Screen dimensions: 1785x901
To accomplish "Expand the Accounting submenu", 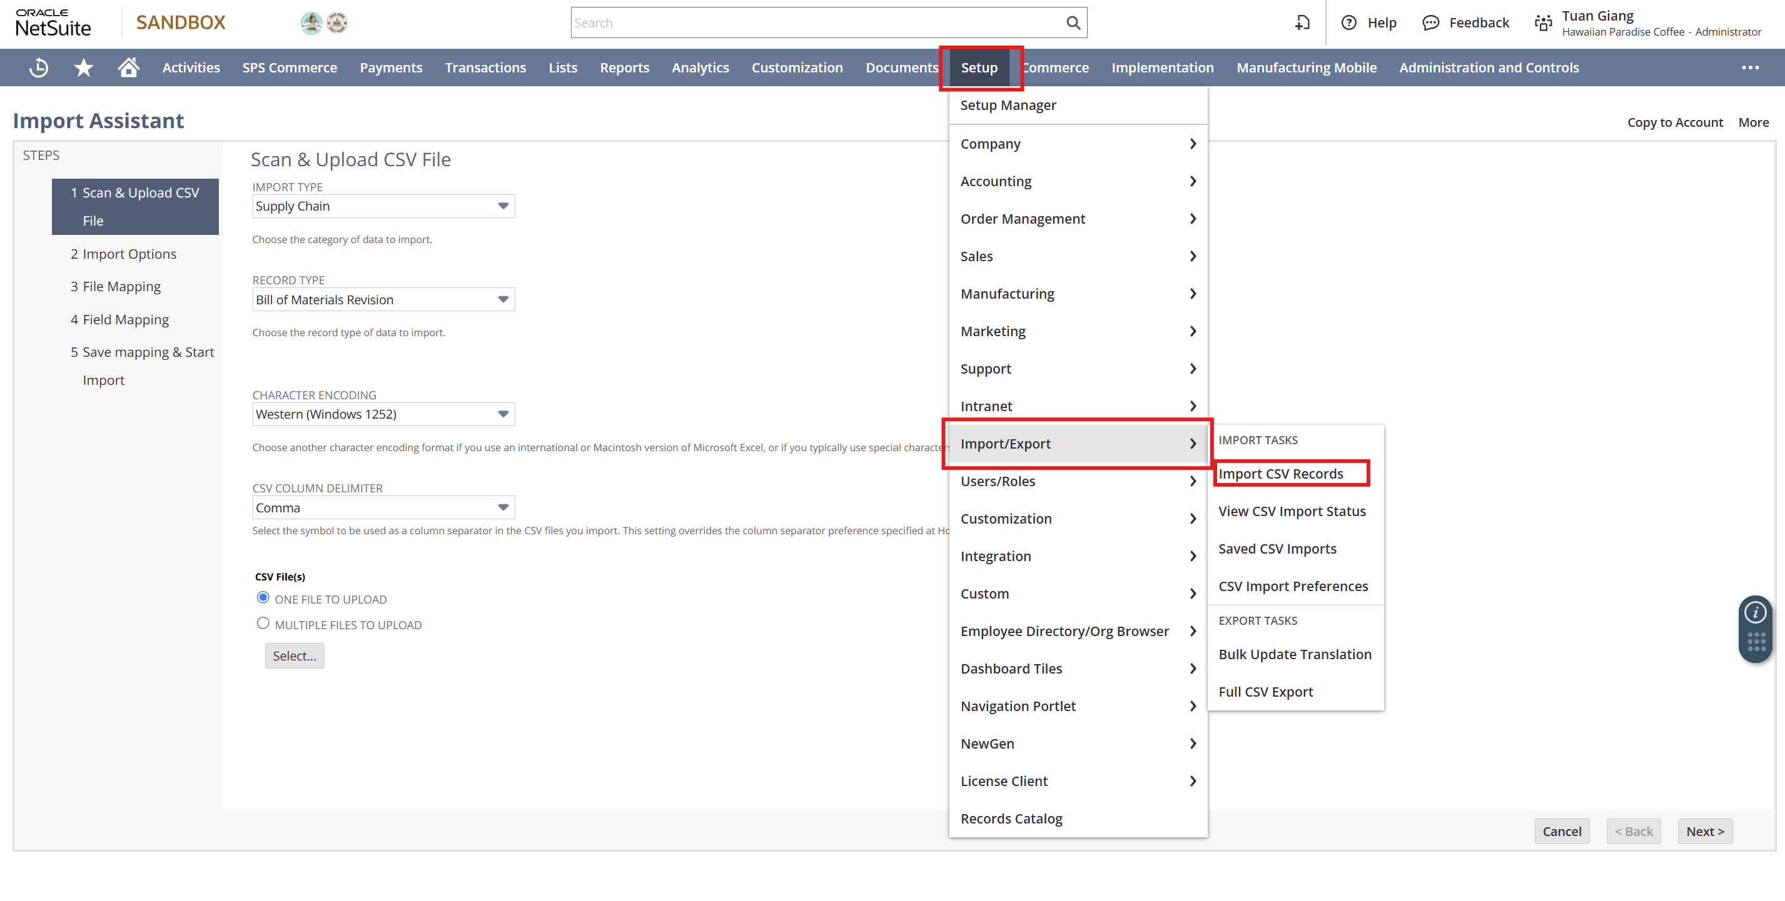I will (1078, 181).
